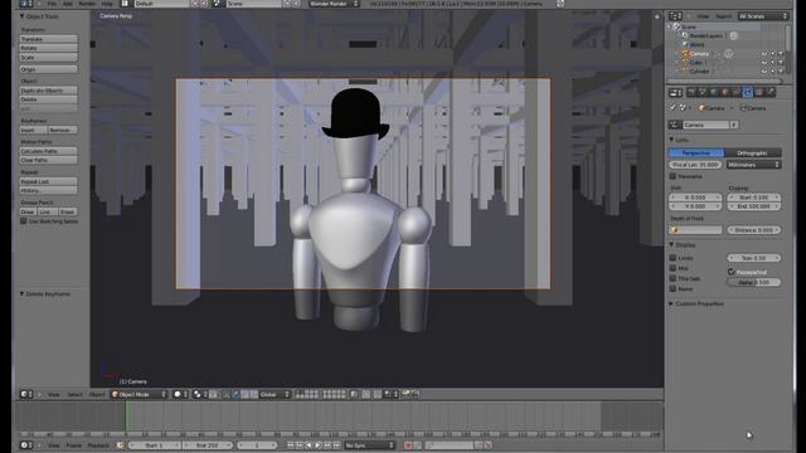Enable the Panorama checkbox
806x453 pixels.
(673, 176)
